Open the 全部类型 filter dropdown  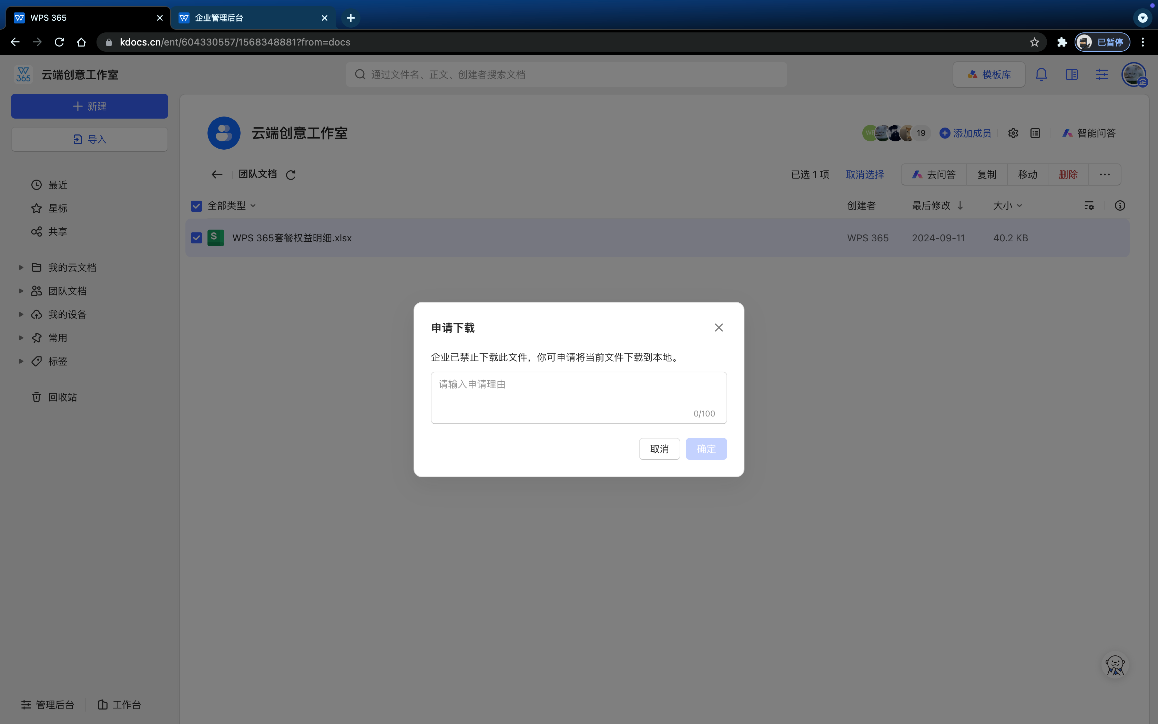tap(232, 205)
